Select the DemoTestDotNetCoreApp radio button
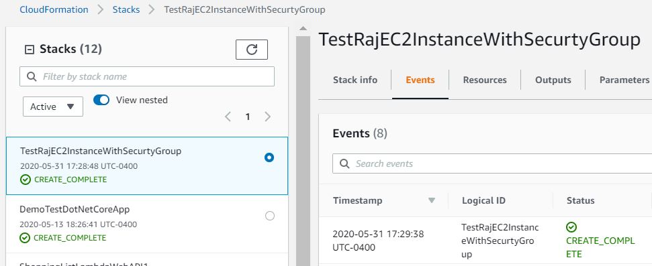Screen dimensions: 652x266 270,216
